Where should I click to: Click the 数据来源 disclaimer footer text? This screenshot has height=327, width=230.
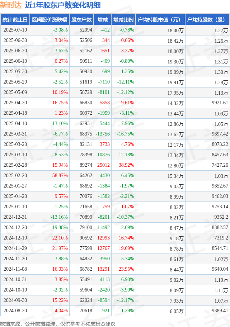[58, 323]
